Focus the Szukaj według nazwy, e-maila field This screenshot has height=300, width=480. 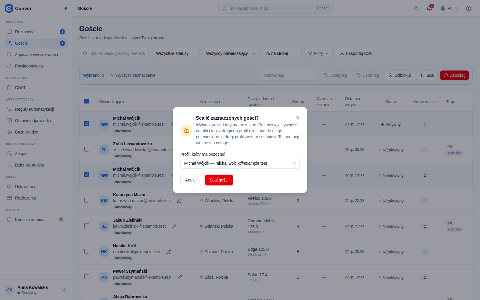click(x=114, y=53)
